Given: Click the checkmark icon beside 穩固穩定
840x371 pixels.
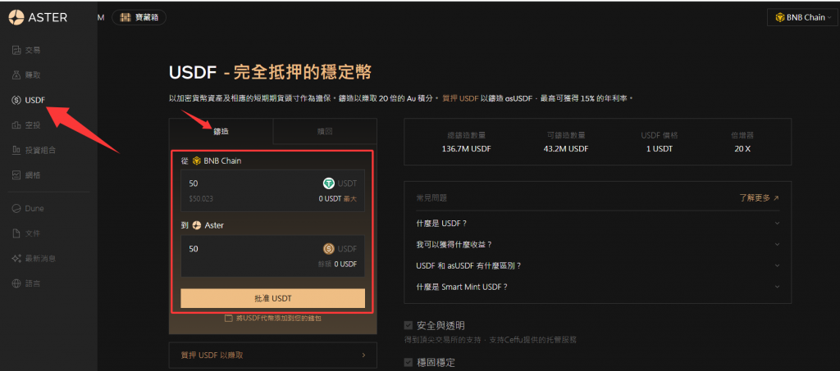Looking at the screenshot, I should (409, 363).
